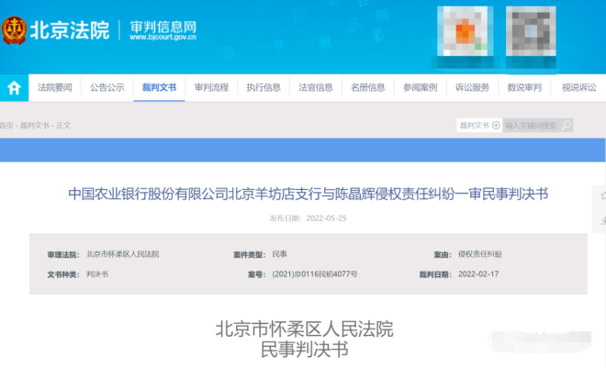The height and width of the screenshot is (368, 606).
Task: Focus the 输入关键词搜索 input field
Action: [532, 125]
